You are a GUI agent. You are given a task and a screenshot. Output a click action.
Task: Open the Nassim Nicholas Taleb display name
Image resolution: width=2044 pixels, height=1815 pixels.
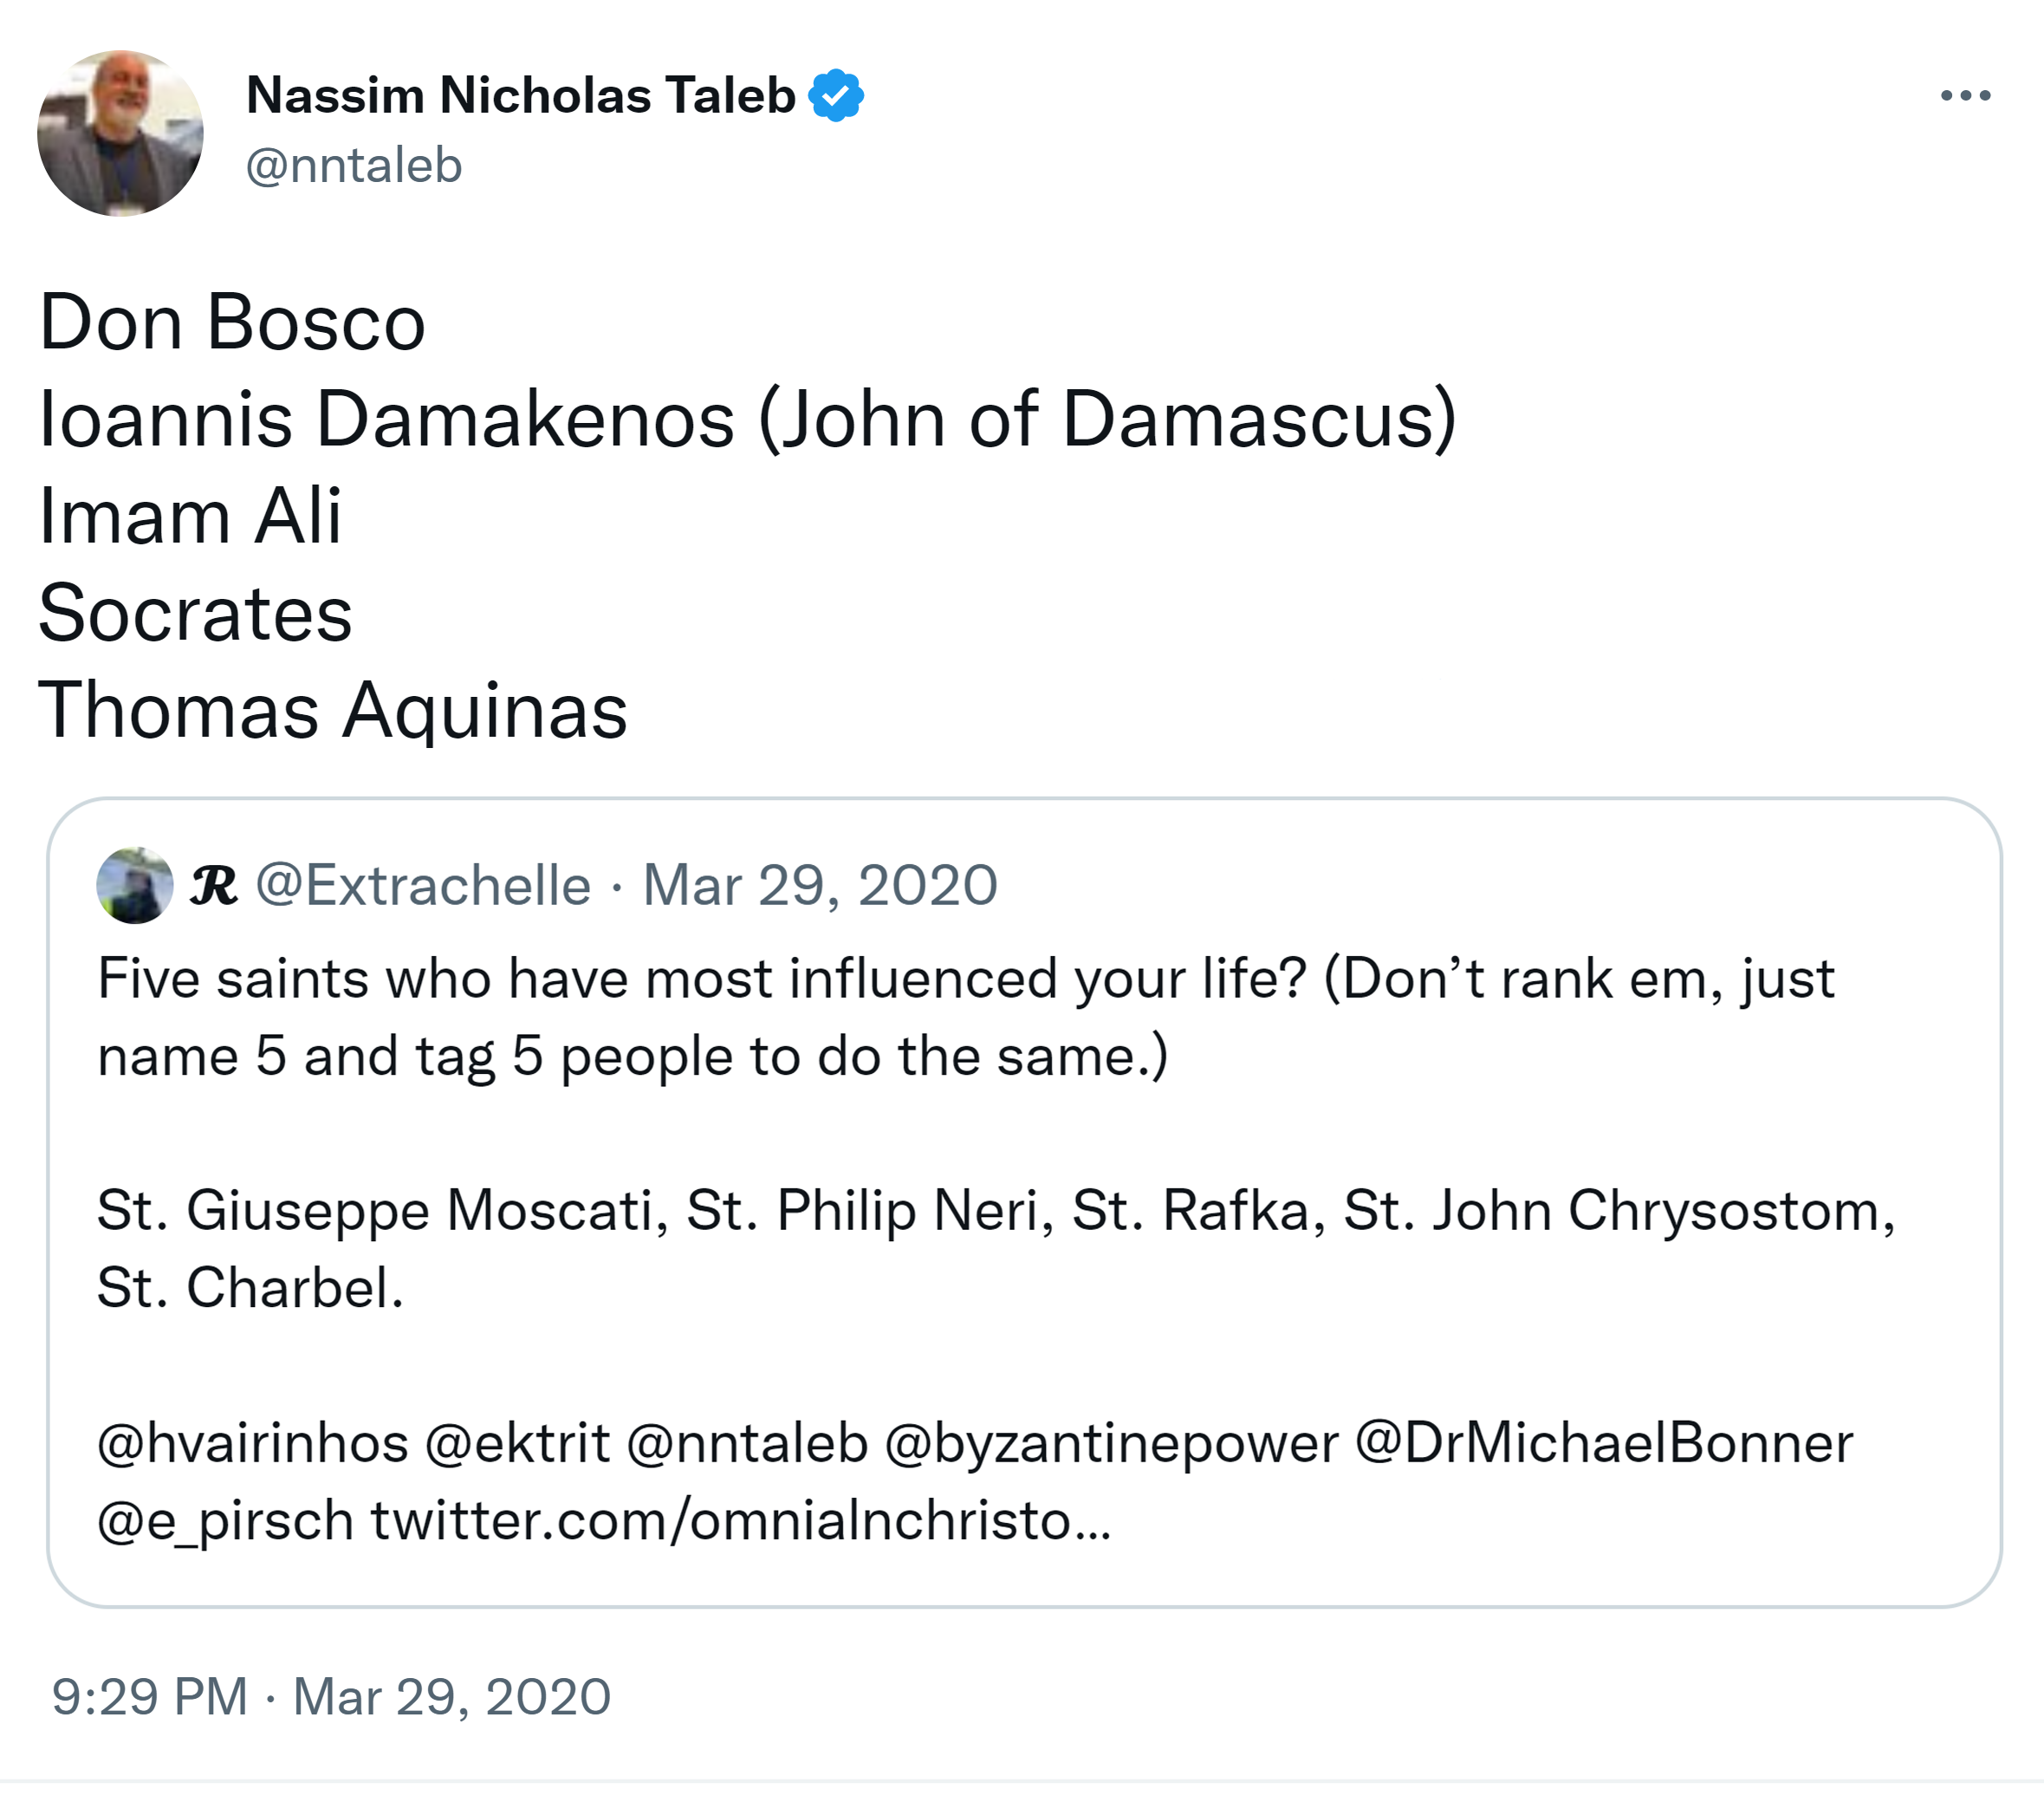click(520, 96)
